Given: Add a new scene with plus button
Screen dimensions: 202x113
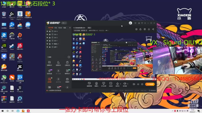Looking at the screenshot, I should point(70,28).
